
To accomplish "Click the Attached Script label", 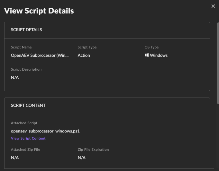I will [x=24, y=123].
